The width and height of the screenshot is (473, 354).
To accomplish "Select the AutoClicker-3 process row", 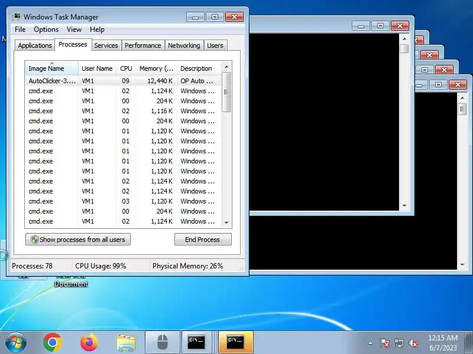I will (123, 81).
